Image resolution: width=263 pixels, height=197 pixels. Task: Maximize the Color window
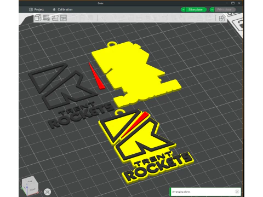(x=233, y=3)
